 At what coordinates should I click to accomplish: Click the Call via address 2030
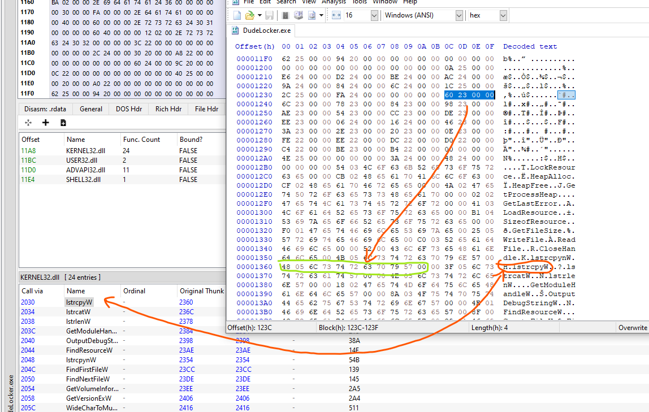(28, 302)
